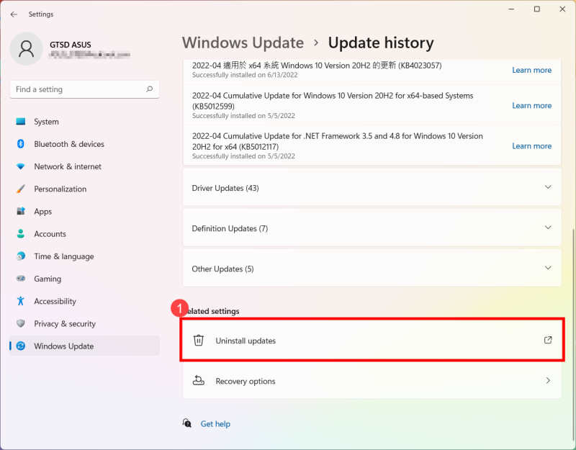Click the search magnifier icon
The image size is (576, 450).
pyautogui.click(x=150, y=89)
